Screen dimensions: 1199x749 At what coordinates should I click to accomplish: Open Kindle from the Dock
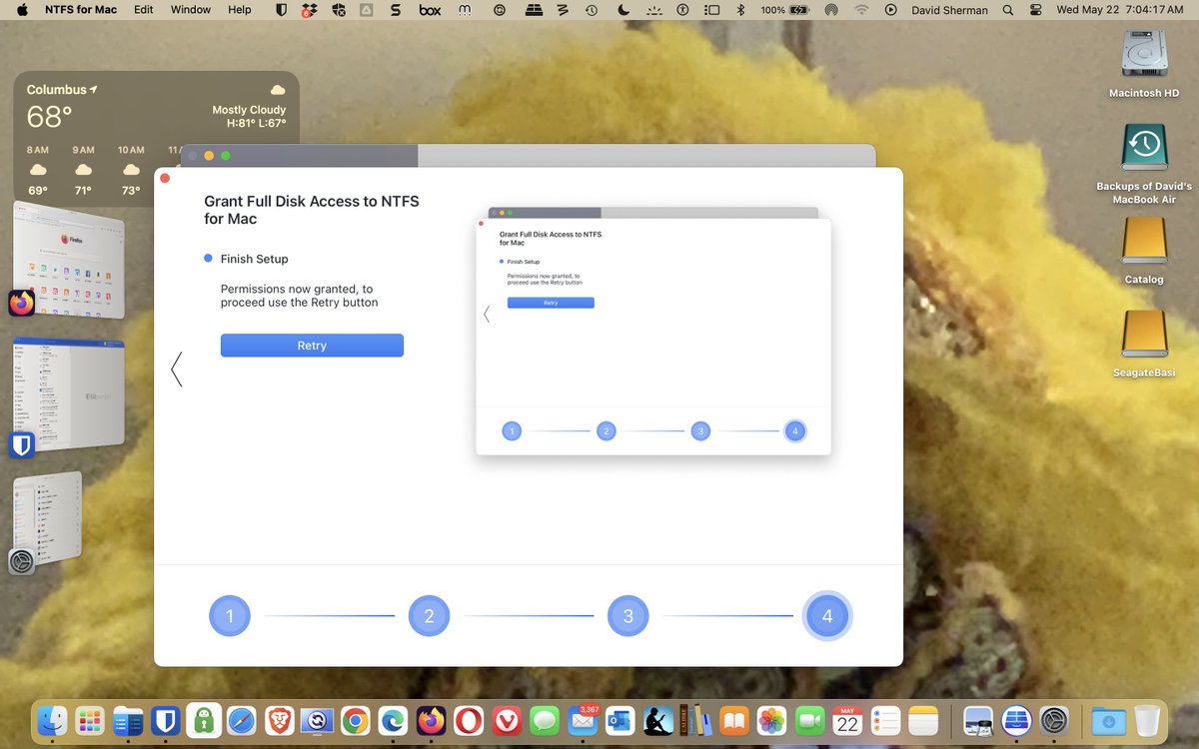[x=658, y=721]
